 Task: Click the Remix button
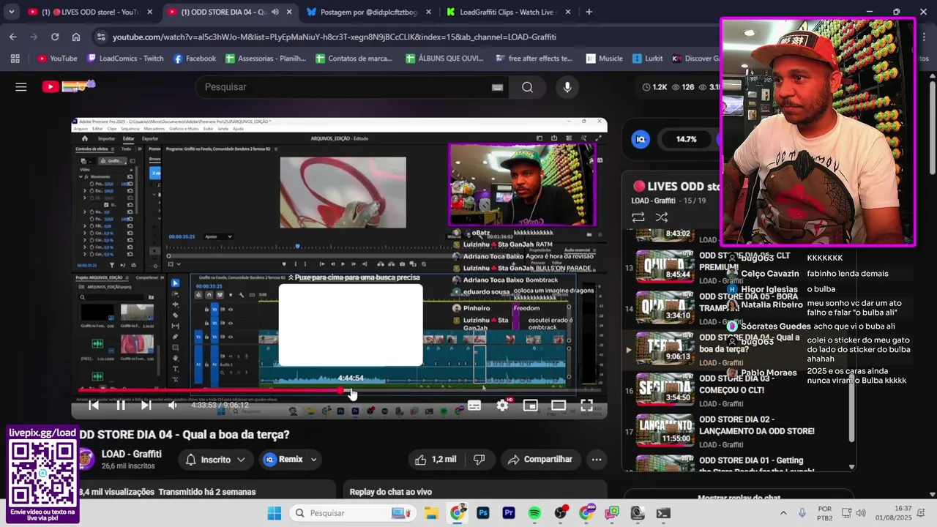coord(283,460)
